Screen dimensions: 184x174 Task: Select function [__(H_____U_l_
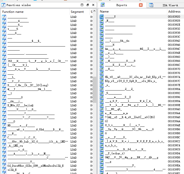click(18, 65)
